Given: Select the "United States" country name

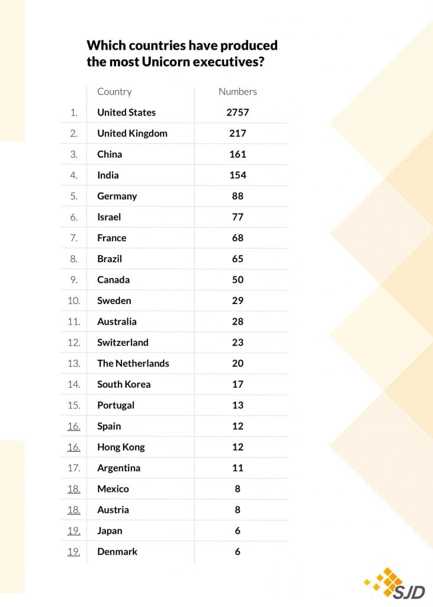Looking at the screenshot, I should pos(126,112).
